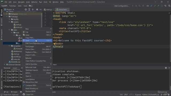Open the Project panel settings gear

37,10
